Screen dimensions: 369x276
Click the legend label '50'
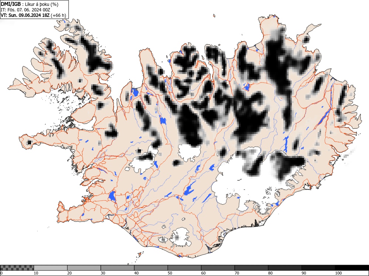[x=170, y=273]
